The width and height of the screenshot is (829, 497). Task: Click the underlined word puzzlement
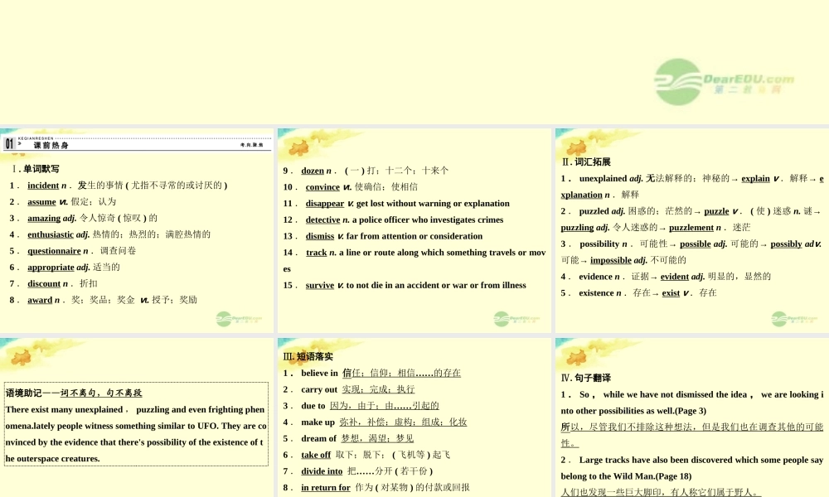[x=691, y=228]
